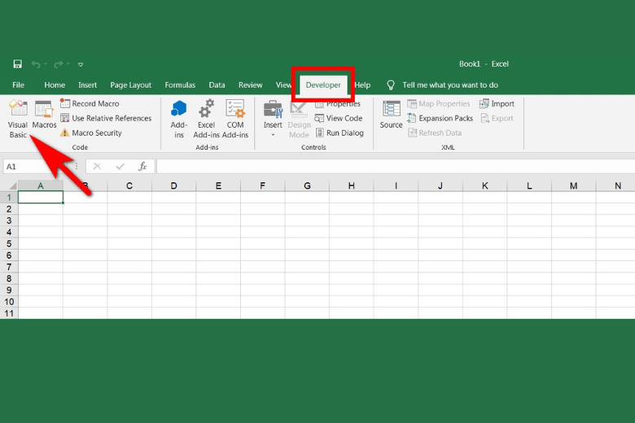
Task: Select the Data tab
Action: 217,85
